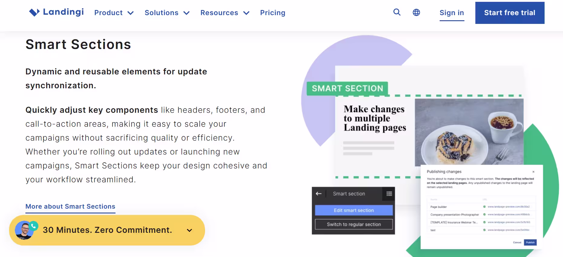This screenshot has width=563, height=257.
Task: Select the test row in dialog
Action: [481, 230]
